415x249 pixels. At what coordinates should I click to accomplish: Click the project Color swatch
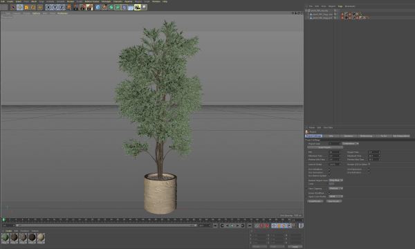[331, 184]
